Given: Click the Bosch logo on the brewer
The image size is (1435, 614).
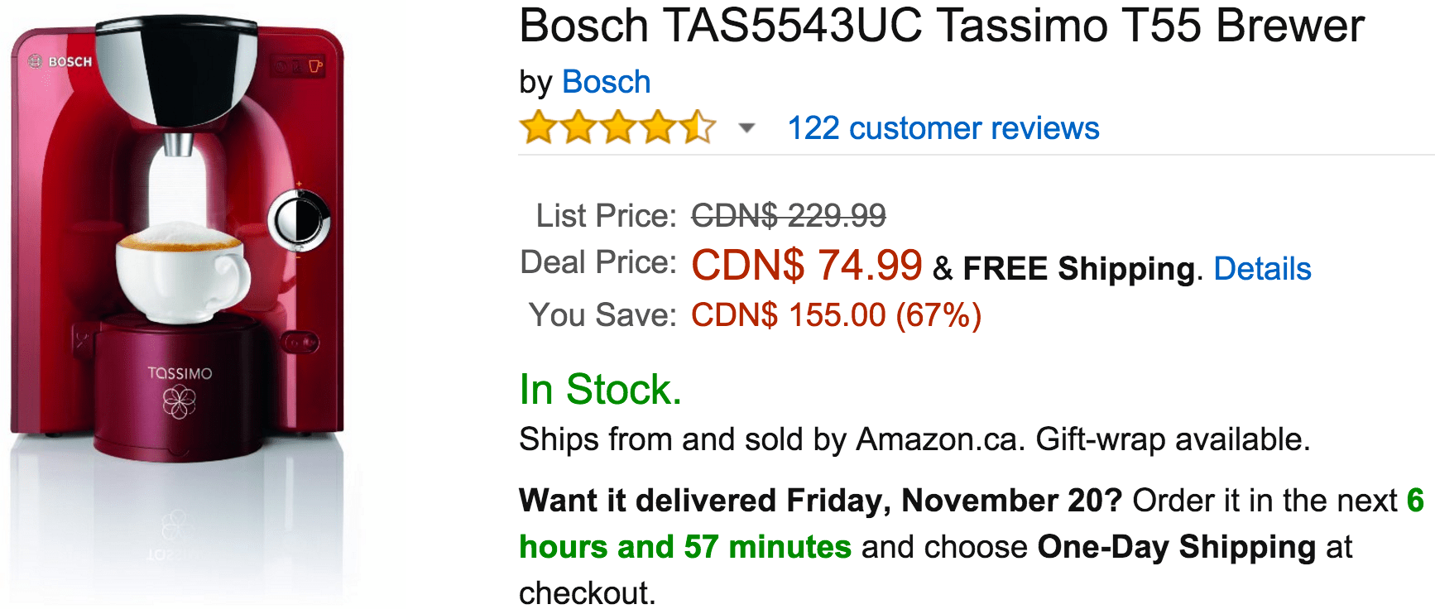Looking at the screenshot, I should (60, 61).
